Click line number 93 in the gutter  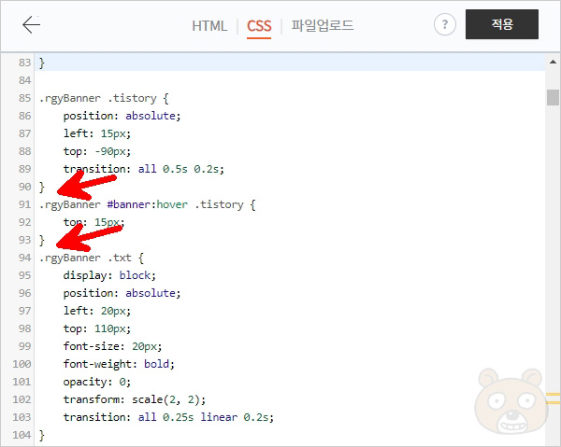pos(24,240)
